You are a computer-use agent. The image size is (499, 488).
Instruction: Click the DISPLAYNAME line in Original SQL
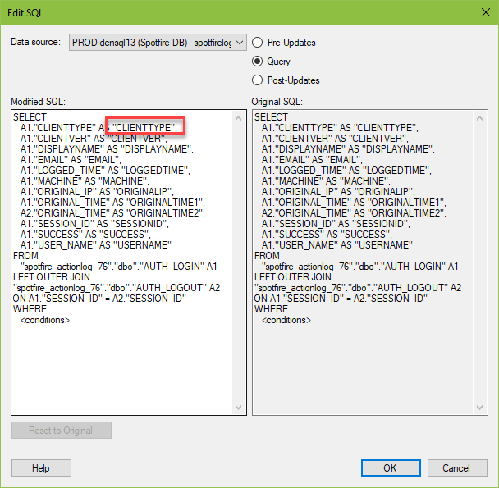point(348,149)
